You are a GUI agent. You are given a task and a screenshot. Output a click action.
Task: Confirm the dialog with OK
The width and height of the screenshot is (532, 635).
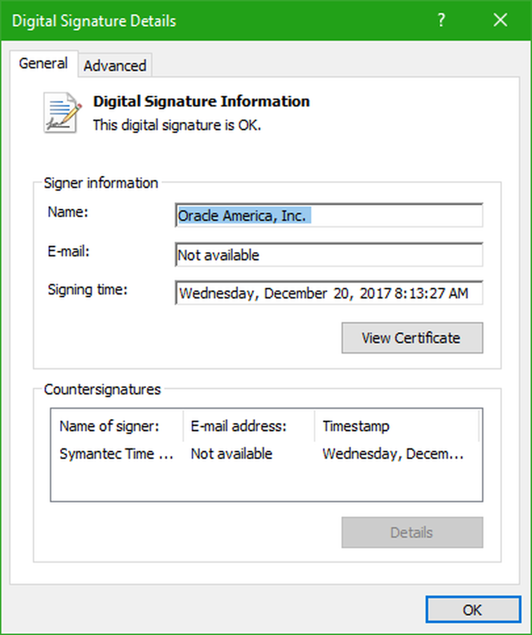[x=472, y=610]
